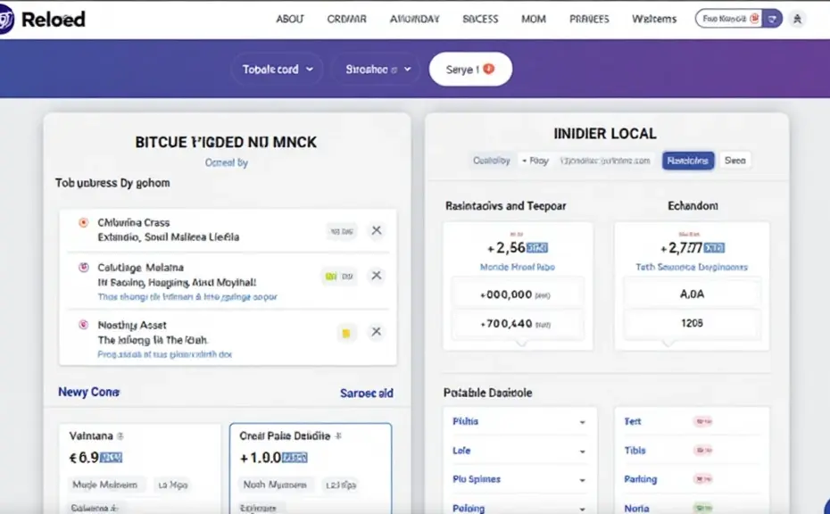The image size is (830, 514).
Task: Select the Chiburina Crass radio indicator
Action: coord(83,222)
